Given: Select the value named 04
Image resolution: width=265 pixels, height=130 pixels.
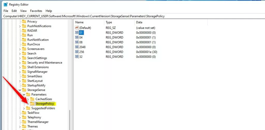Looking at the screenshot, I should [x=81, y=37].
